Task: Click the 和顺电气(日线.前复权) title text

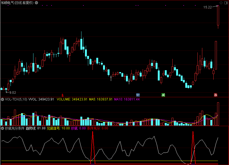Action: [17, 3]
